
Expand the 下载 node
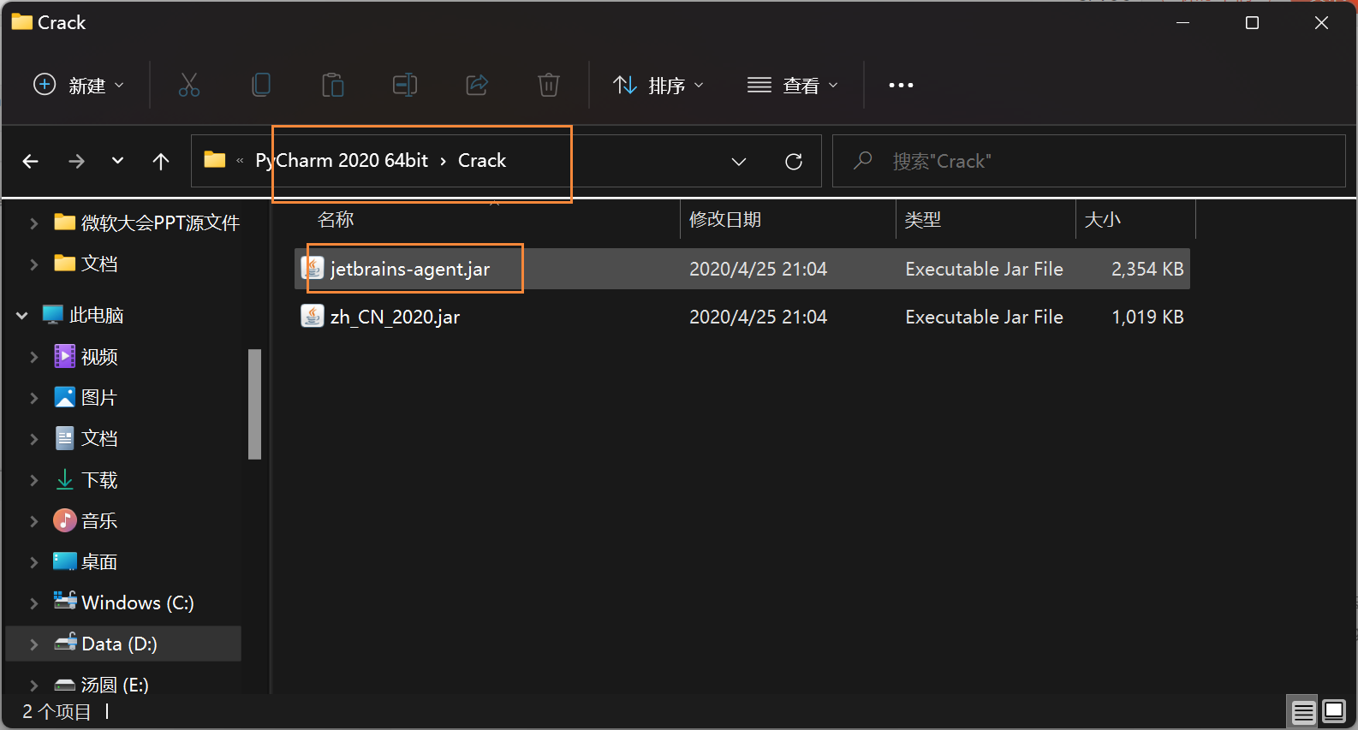point(33,480)
